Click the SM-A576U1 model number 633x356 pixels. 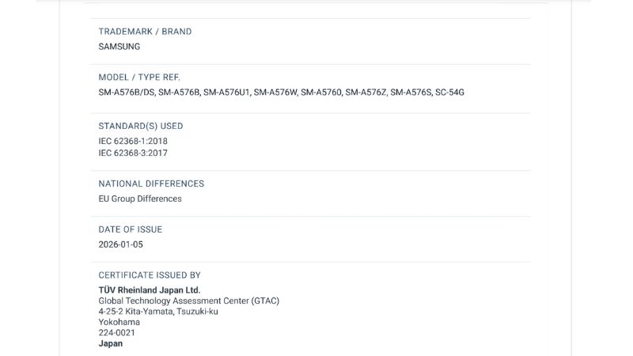click(227, 93)
